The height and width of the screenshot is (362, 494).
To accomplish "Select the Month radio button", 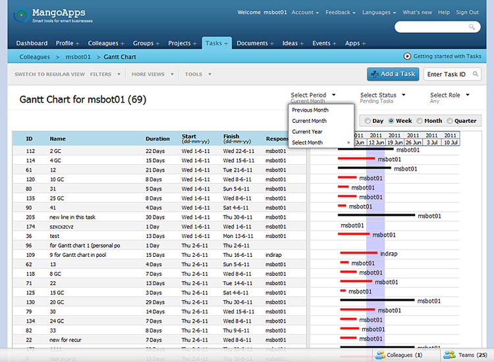I will click(x=420, y=121).
